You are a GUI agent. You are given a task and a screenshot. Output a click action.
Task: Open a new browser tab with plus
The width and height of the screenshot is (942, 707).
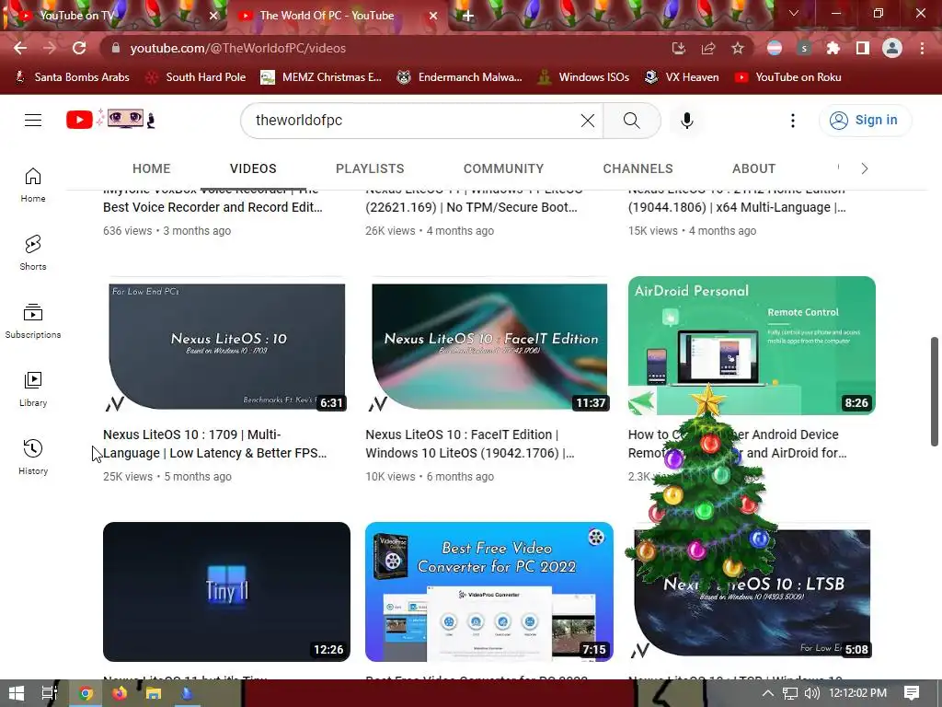[x=468, y=16]
